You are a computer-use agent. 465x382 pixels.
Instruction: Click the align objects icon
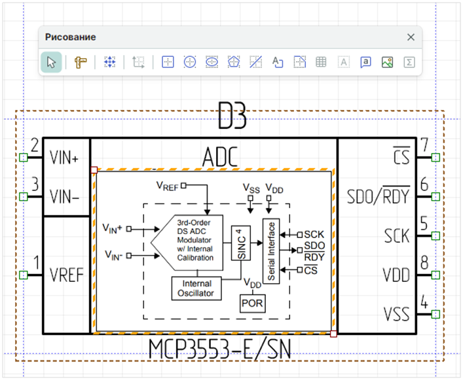(x=109, y=63)
